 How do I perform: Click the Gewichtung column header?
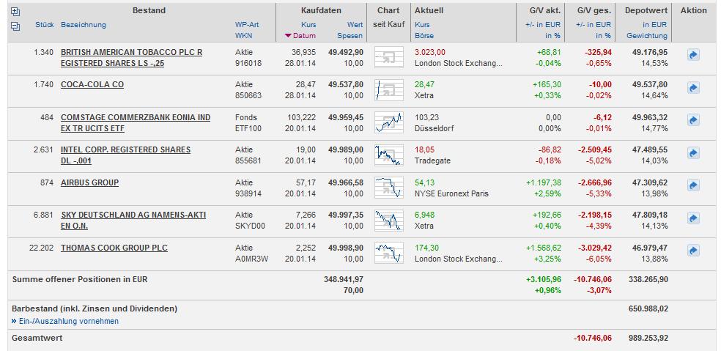pyautogui.click(x=647, y=35)
